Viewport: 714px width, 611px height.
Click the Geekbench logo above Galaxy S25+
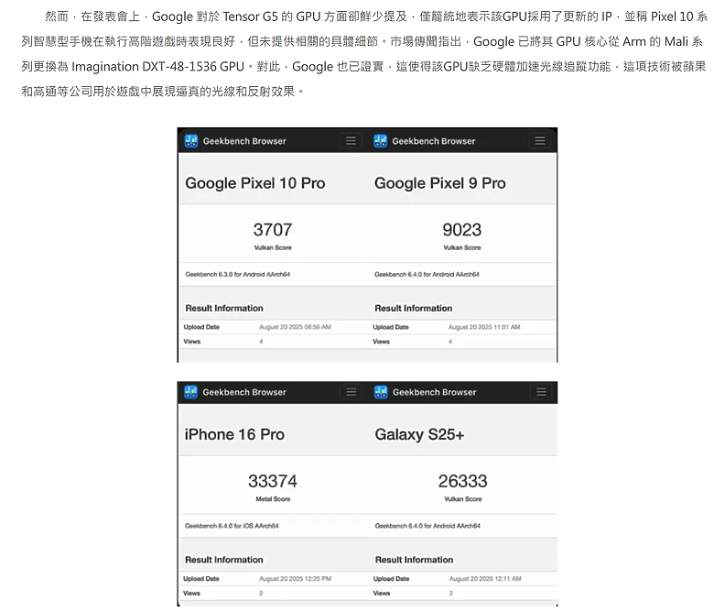pyautogui.click(x=381, y=392)
